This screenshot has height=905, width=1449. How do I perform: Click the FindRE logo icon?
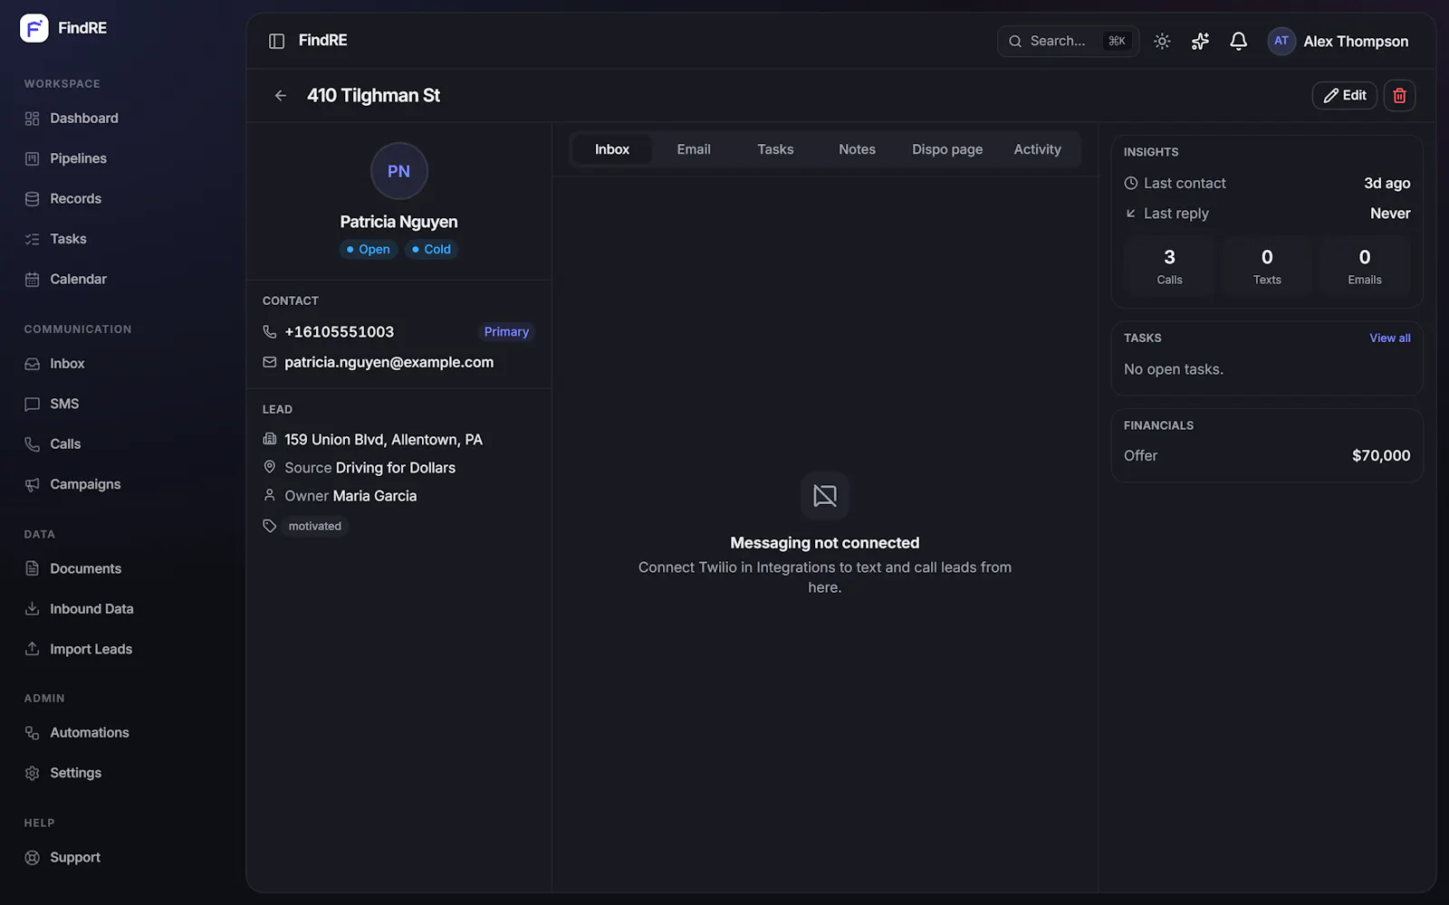coord(34,28)
